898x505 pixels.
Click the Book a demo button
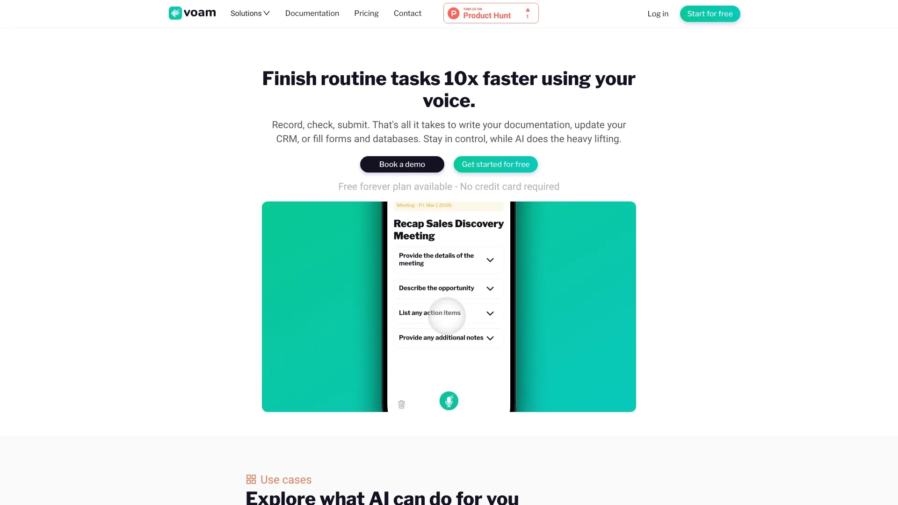(401, 164)
